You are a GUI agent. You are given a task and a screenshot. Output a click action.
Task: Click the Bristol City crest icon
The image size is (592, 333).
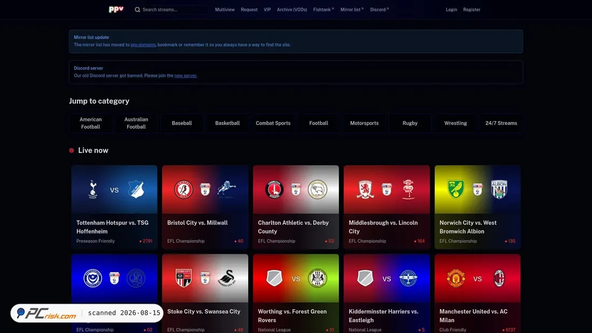(184, 189)
